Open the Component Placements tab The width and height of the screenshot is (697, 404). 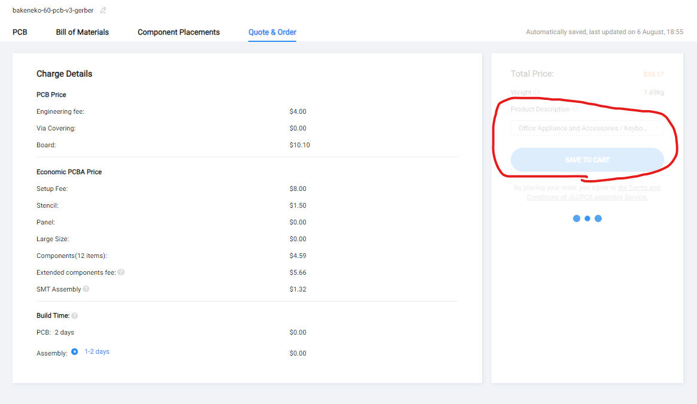[178, 32]
